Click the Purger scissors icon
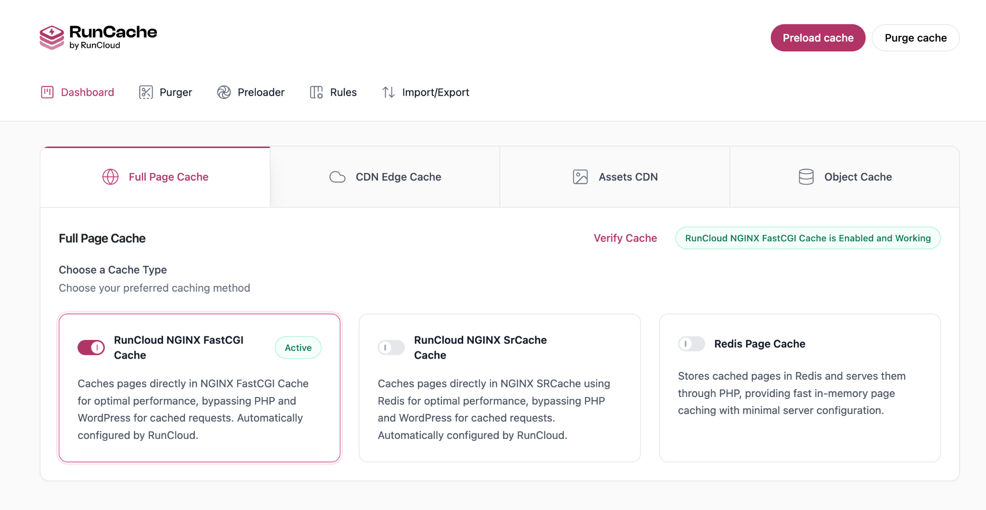986x510 pixels. (x=146, y=92)
